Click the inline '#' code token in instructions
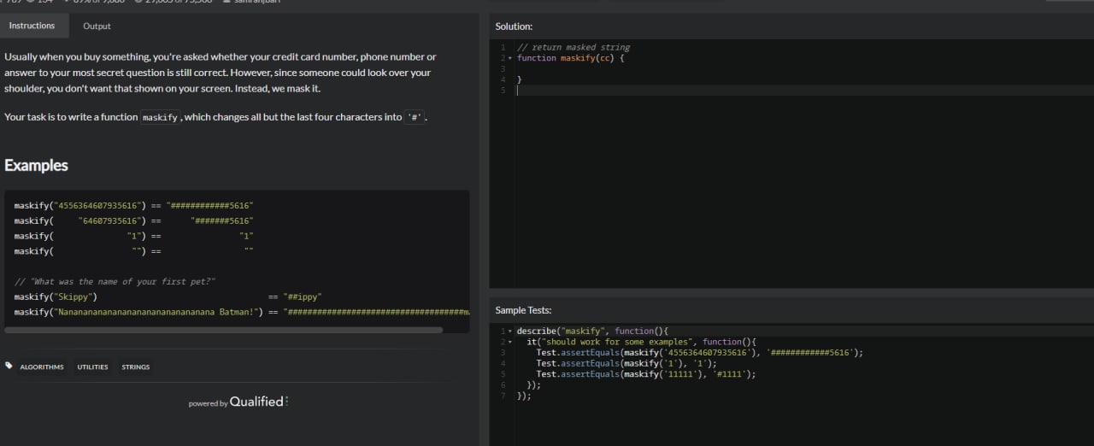This screenshot has height=446, width=1094. point(415,117)
